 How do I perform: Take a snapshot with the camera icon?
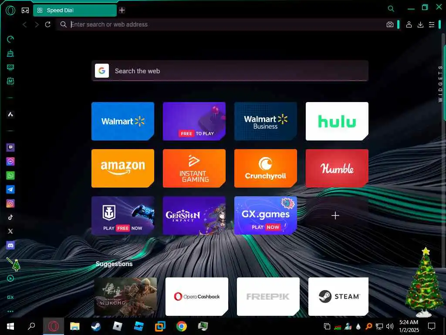(x=390, y=24)
